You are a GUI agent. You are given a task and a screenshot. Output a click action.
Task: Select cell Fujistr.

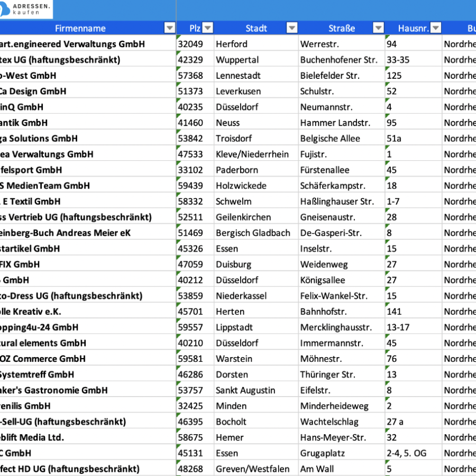[342, 154]
